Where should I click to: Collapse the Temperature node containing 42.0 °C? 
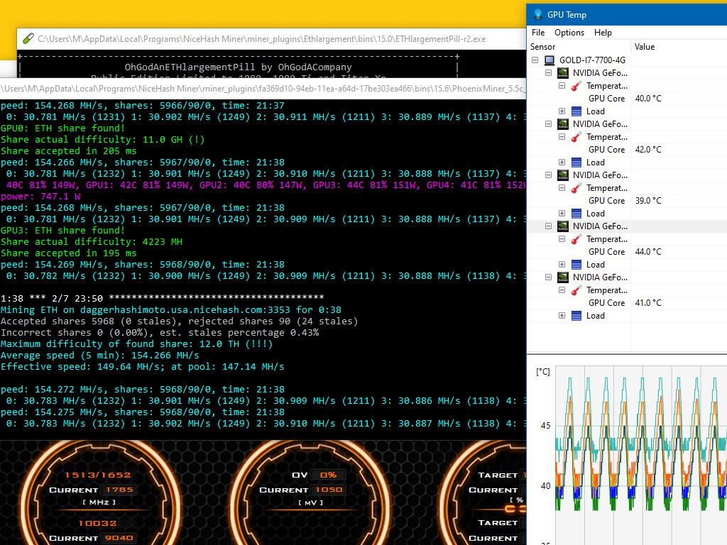tap(562, 137)
